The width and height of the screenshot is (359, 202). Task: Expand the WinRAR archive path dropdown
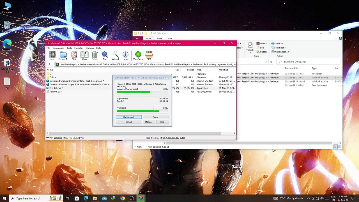[234, 65]
